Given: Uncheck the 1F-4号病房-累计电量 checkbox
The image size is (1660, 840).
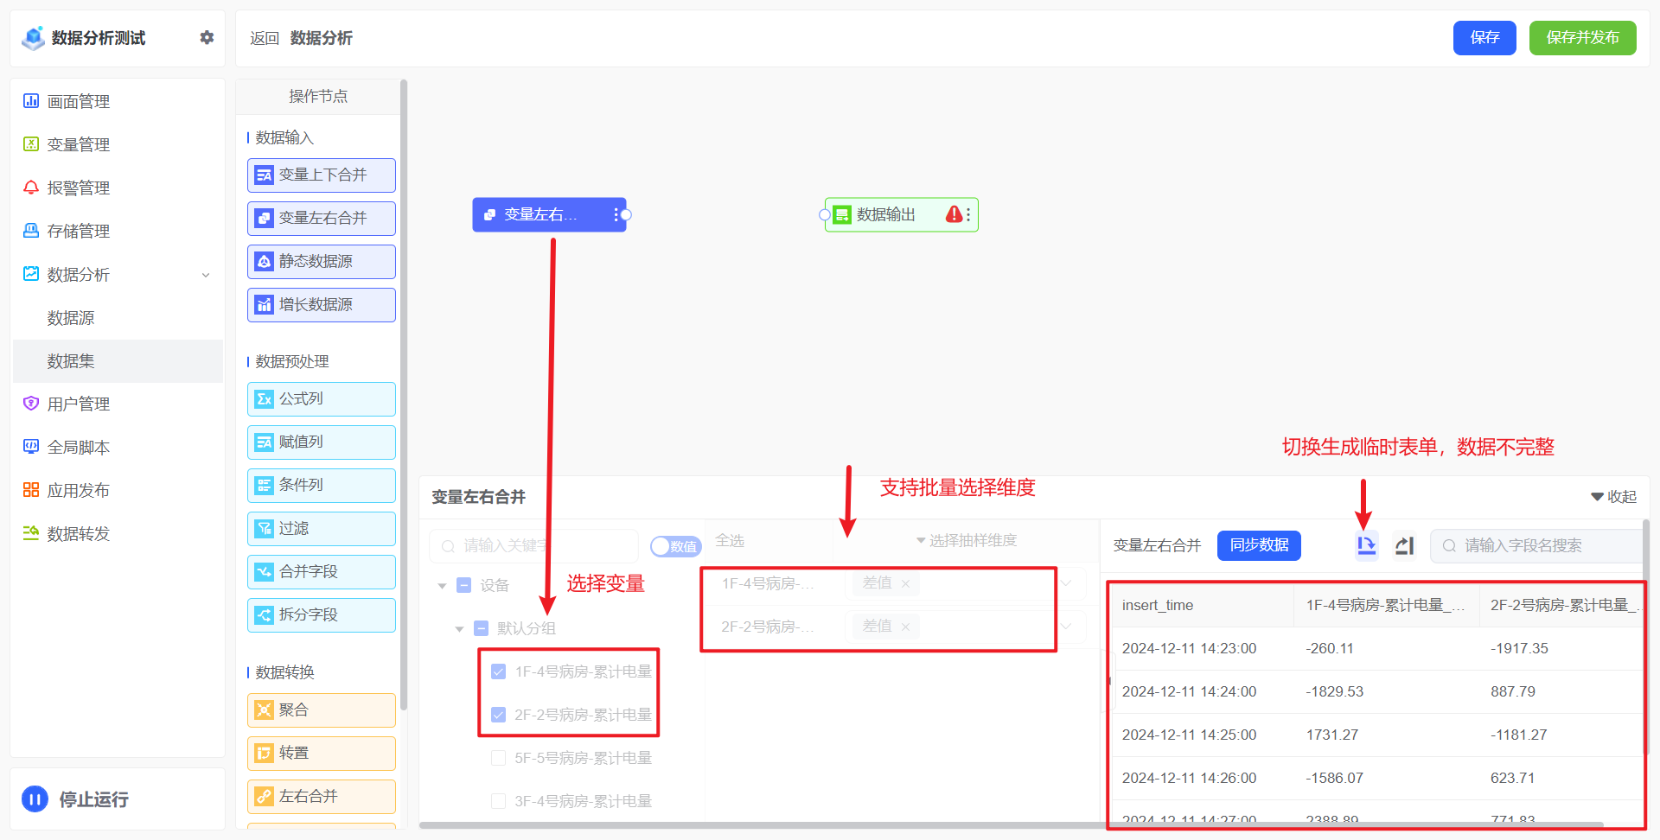Looking at the screenshot, I should pos(499,671).
